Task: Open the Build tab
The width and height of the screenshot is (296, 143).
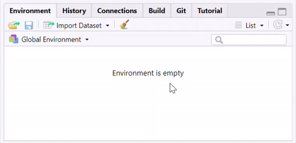Action: [x=157, y=11]
